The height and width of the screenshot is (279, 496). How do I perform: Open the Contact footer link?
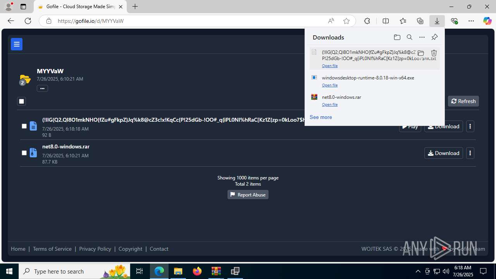click(x=159, y=249)
